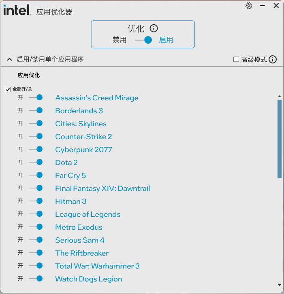Minimize the Intel application optimizer window
This screenshot has height=294, width=284.
pyautogui.click(x=263, y=6)
